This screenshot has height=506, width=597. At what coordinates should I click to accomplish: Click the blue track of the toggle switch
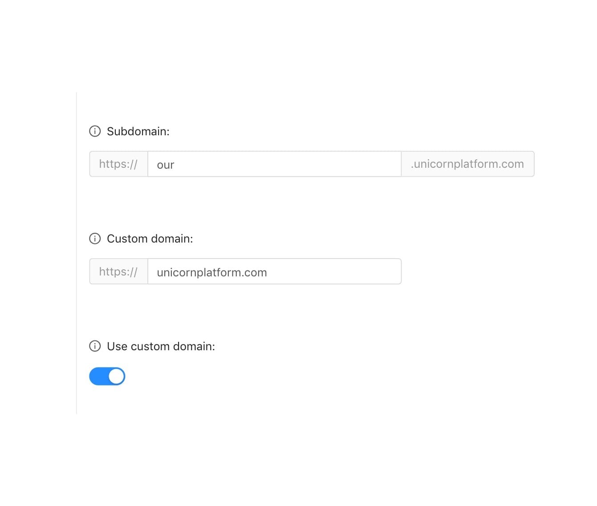(98, 376)
